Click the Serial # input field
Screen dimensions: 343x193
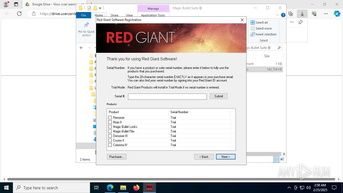(167, 96)
